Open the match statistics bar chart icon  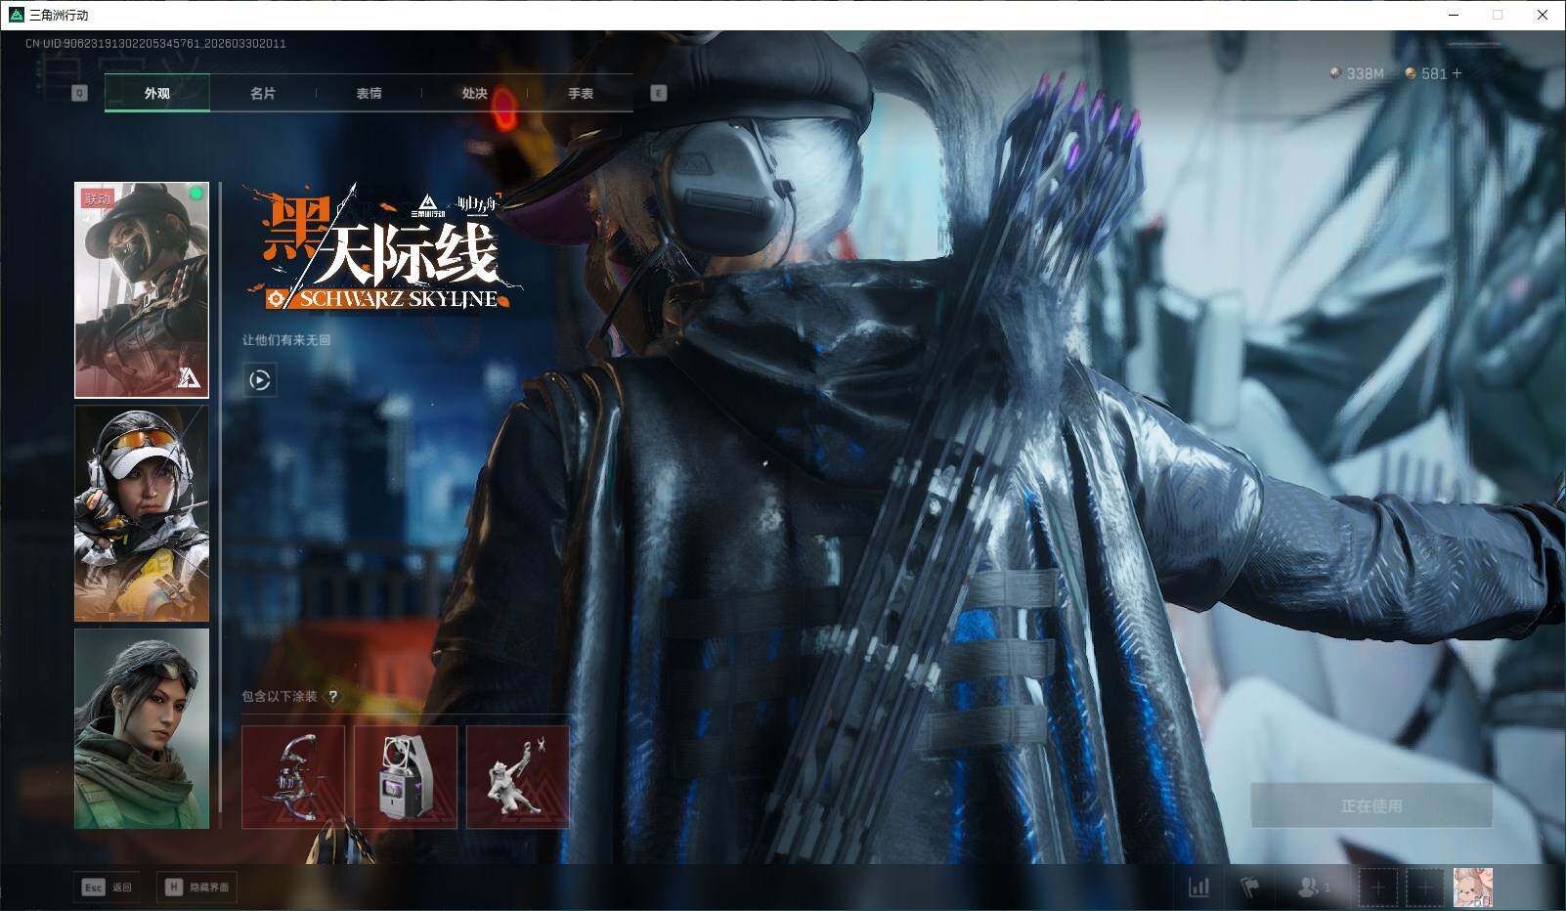(1197, 887)
